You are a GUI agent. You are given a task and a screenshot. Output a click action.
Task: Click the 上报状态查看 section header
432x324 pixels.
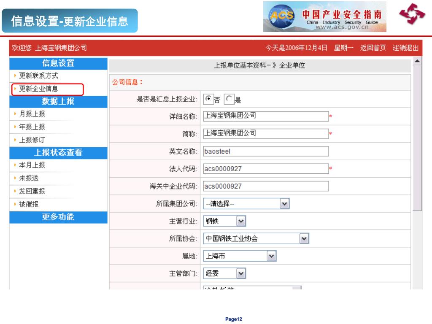coord(58,152)
